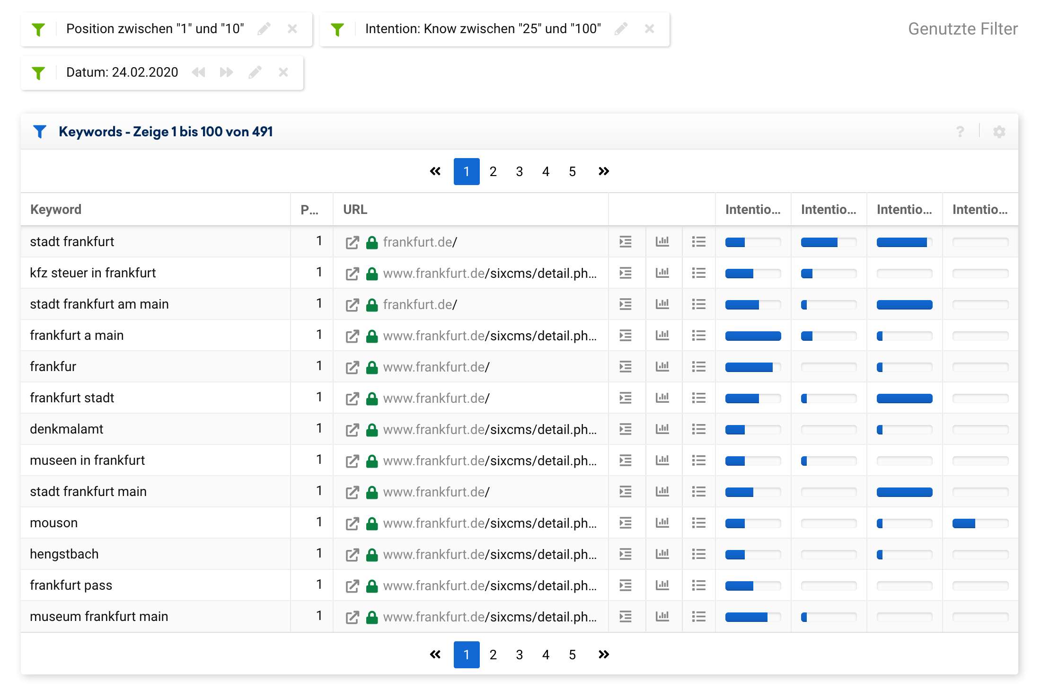Go to page 2 in bottom pagination
1041x691 pixels.
point(493,655)
